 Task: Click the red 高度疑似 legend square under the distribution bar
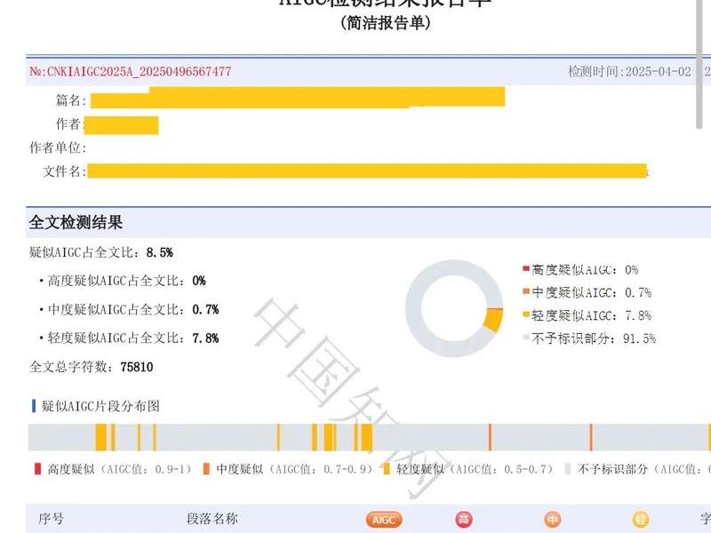pos(37,469)
